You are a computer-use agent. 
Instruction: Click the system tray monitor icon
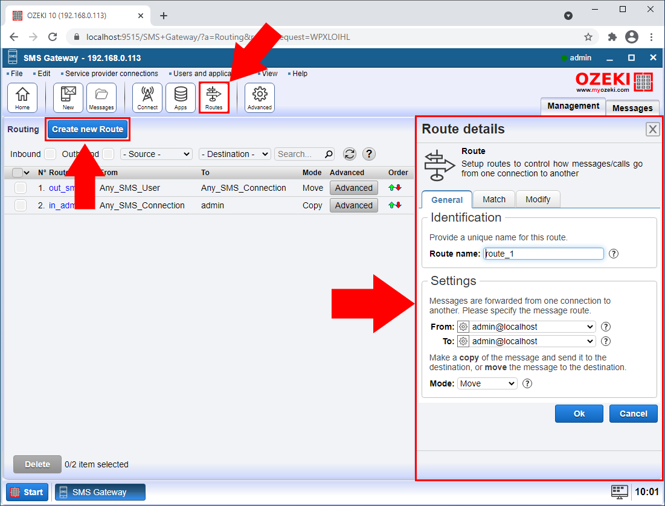coord(620,492)
